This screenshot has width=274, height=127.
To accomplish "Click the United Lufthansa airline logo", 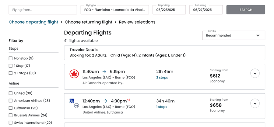I will coord(74,103).
